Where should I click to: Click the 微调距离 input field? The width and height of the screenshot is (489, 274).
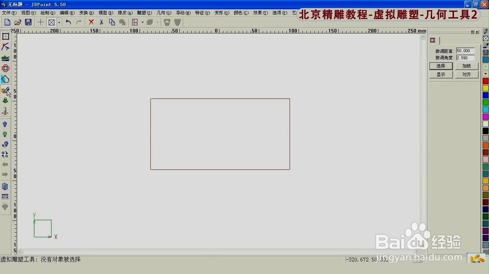tap(466, 51)
